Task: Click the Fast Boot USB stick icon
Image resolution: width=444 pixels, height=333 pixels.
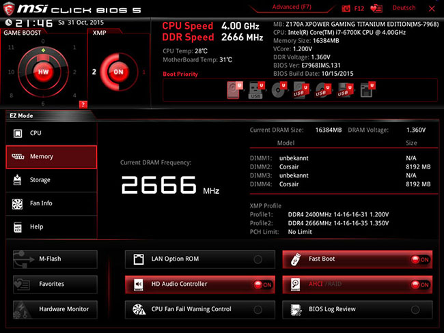Action: pyautogui.click(x=296, y=259)
